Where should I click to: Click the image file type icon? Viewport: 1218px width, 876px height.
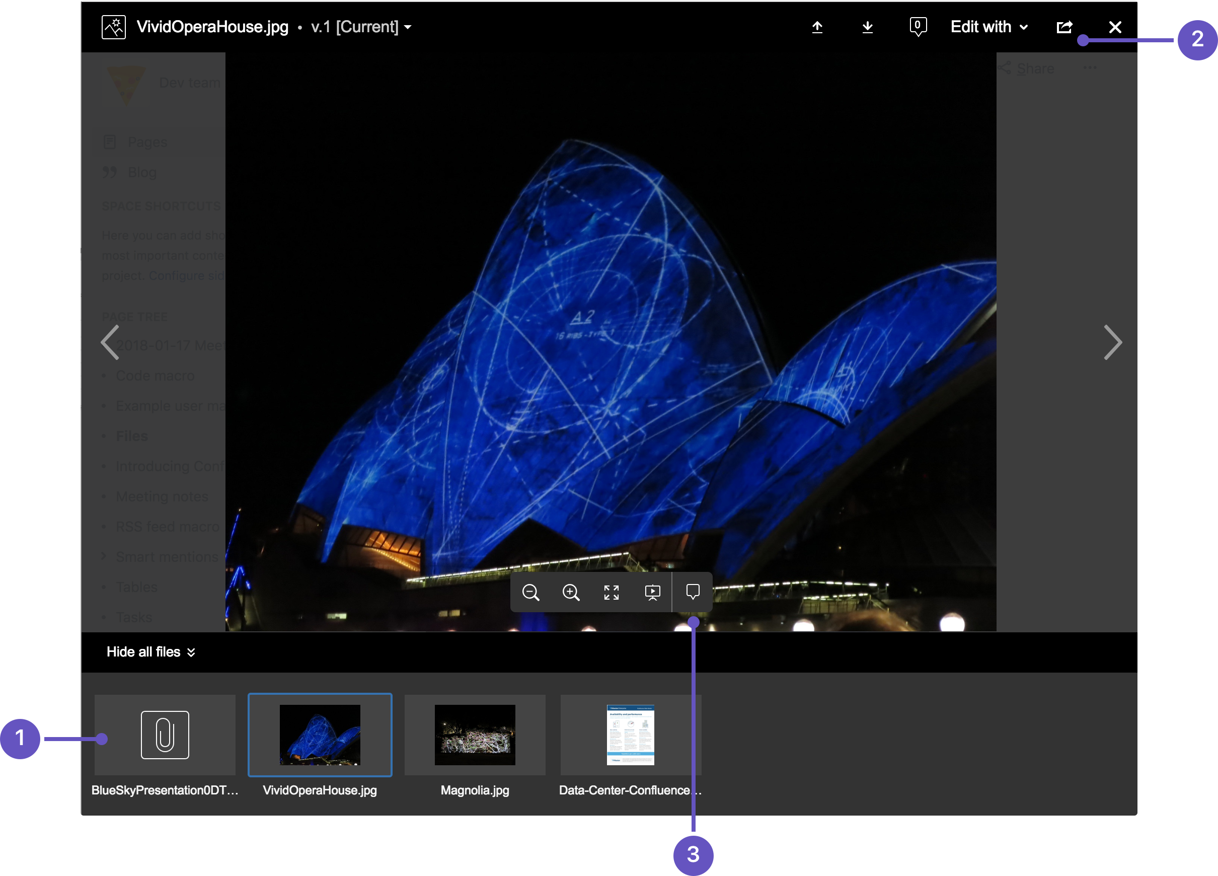point(114,27)
